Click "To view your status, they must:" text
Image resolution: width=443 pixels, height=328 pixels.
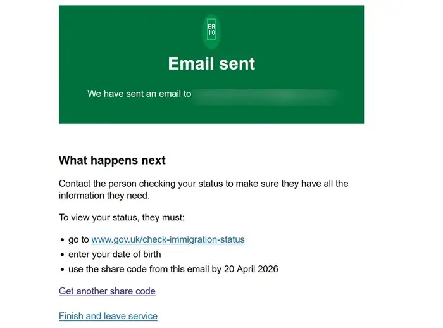tap(122, 217)
